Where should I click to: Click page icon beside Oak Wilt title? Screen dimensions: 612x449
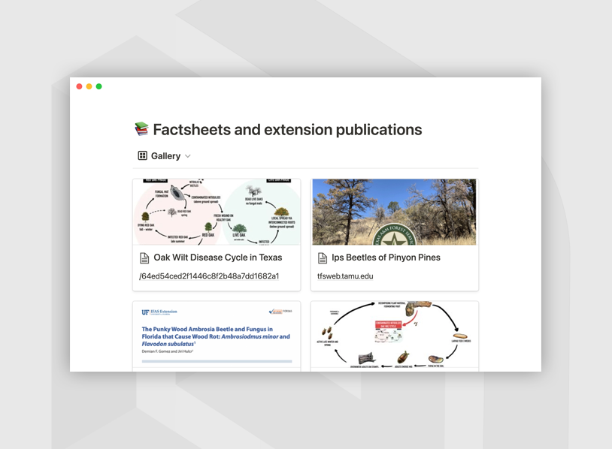click(x=144, y=258)
